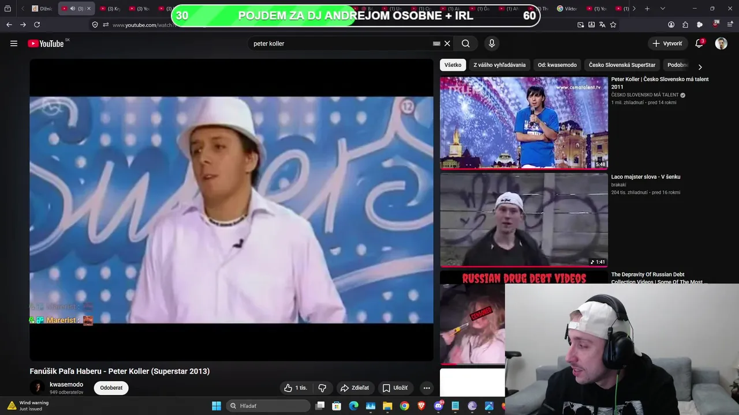Image resolution: width=739 pixels, height=415 pixels.
Task: Open Discord from taskbar
Action: coord(438,406)
